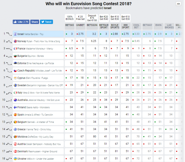
Task: Click the Facebook Share button
Action: (35, 22)
